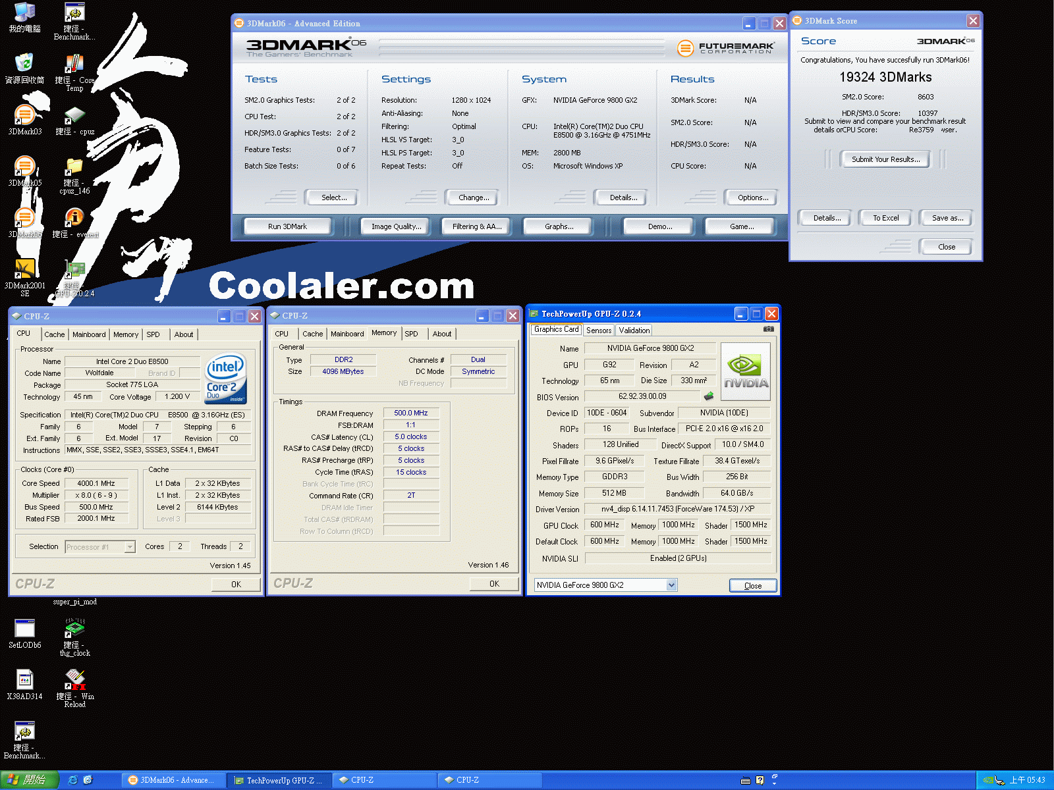Click Game button in 3DMark06
The width and height of the screenshot is (1054, 790).
(x=742, y=226)
